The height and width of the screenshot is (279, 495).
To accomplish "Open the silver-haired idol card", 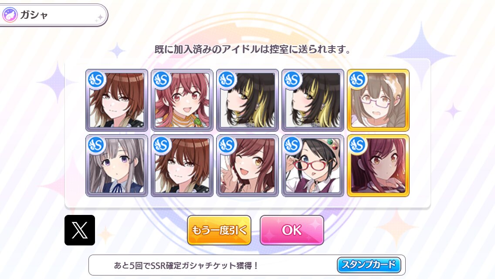I will (x=116, y=166).
